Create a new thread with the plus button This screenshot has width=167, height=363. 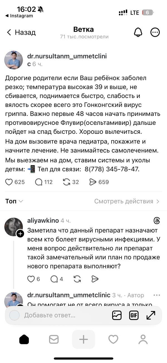[x=83, y=339]
